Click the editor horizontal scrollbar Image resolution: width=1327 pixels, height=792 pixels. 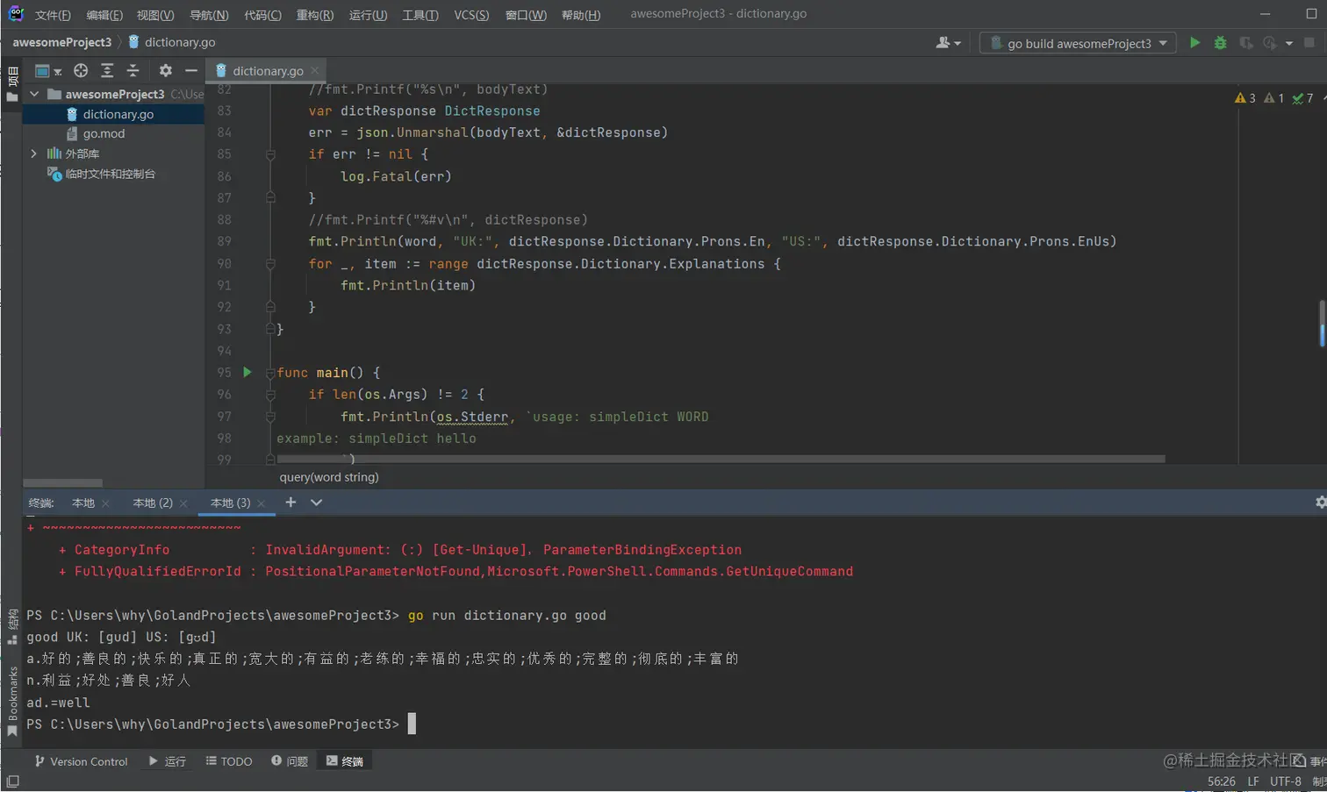pyautogui.click(x=720, y=459)
